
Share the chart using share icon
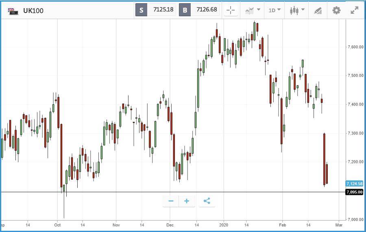pos(207,201)
